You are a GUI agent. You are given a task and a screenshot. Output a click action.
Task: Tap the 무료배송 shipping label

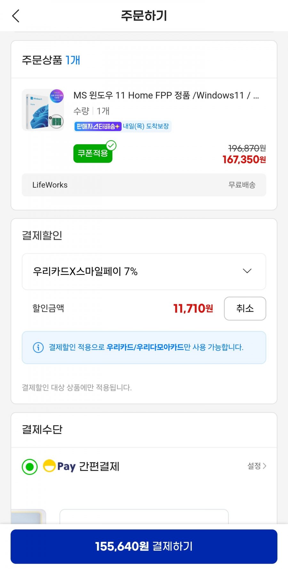pyautogui.click(x=242, y=185)
